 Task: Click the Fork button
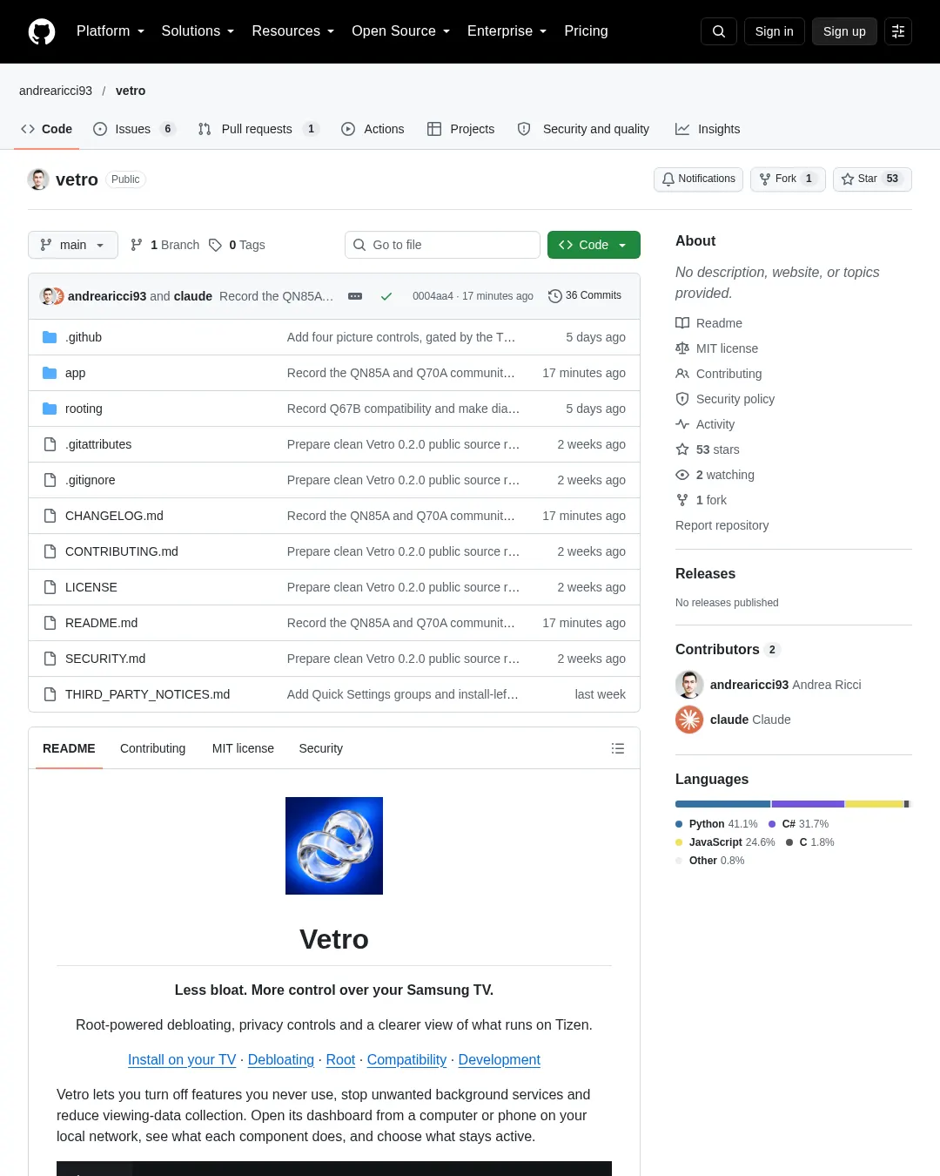(788, 179)
